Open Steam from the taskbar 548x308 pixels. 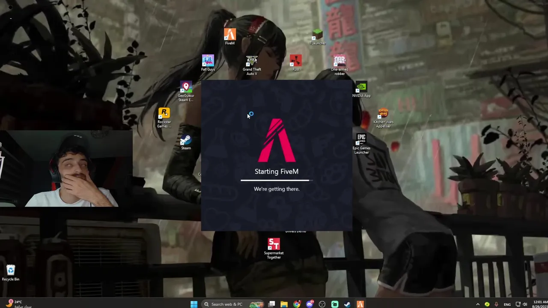[347, 304]
